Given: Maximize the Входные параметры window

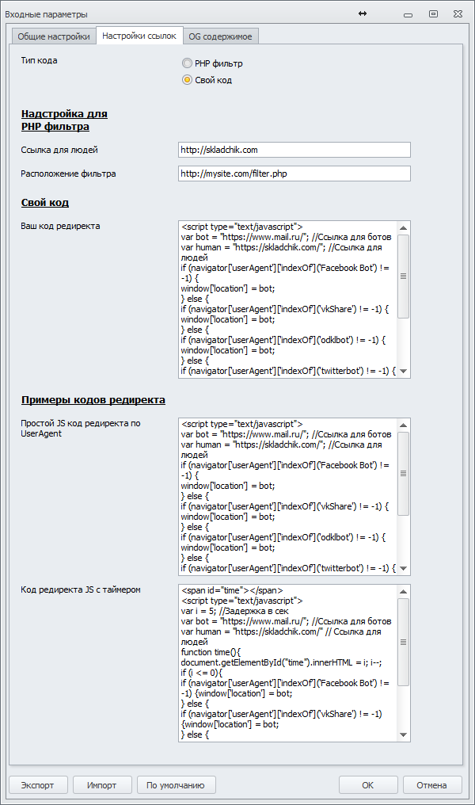Looking at the screenshot, I should click(433, 13).
